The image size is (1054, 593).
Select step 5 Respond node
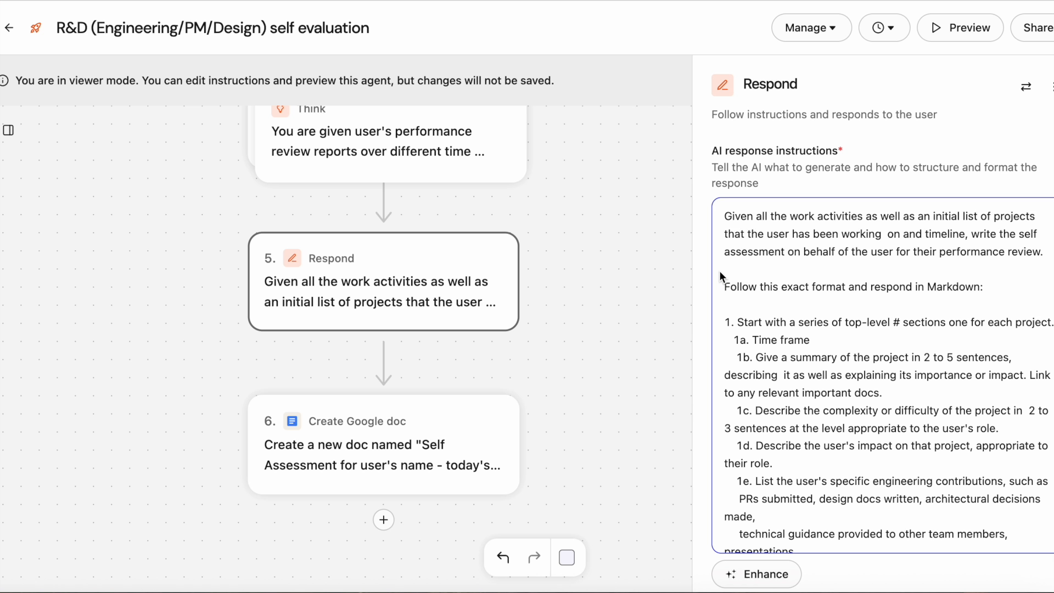[x=383, y=282]
